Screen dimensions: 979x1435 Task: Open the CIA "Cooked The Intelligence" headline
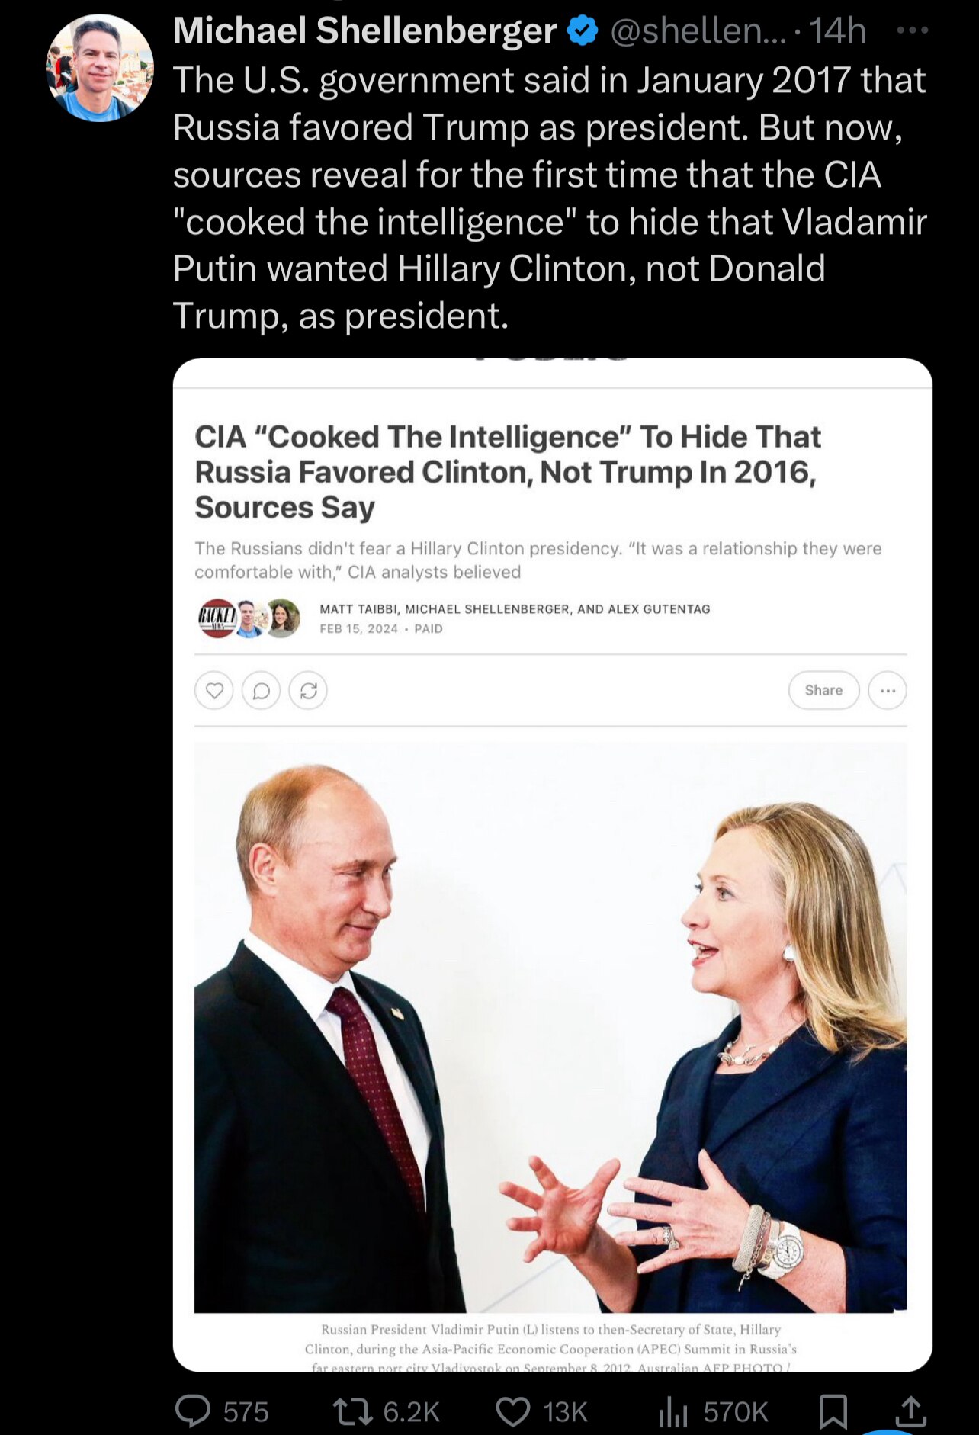[508, 472]
